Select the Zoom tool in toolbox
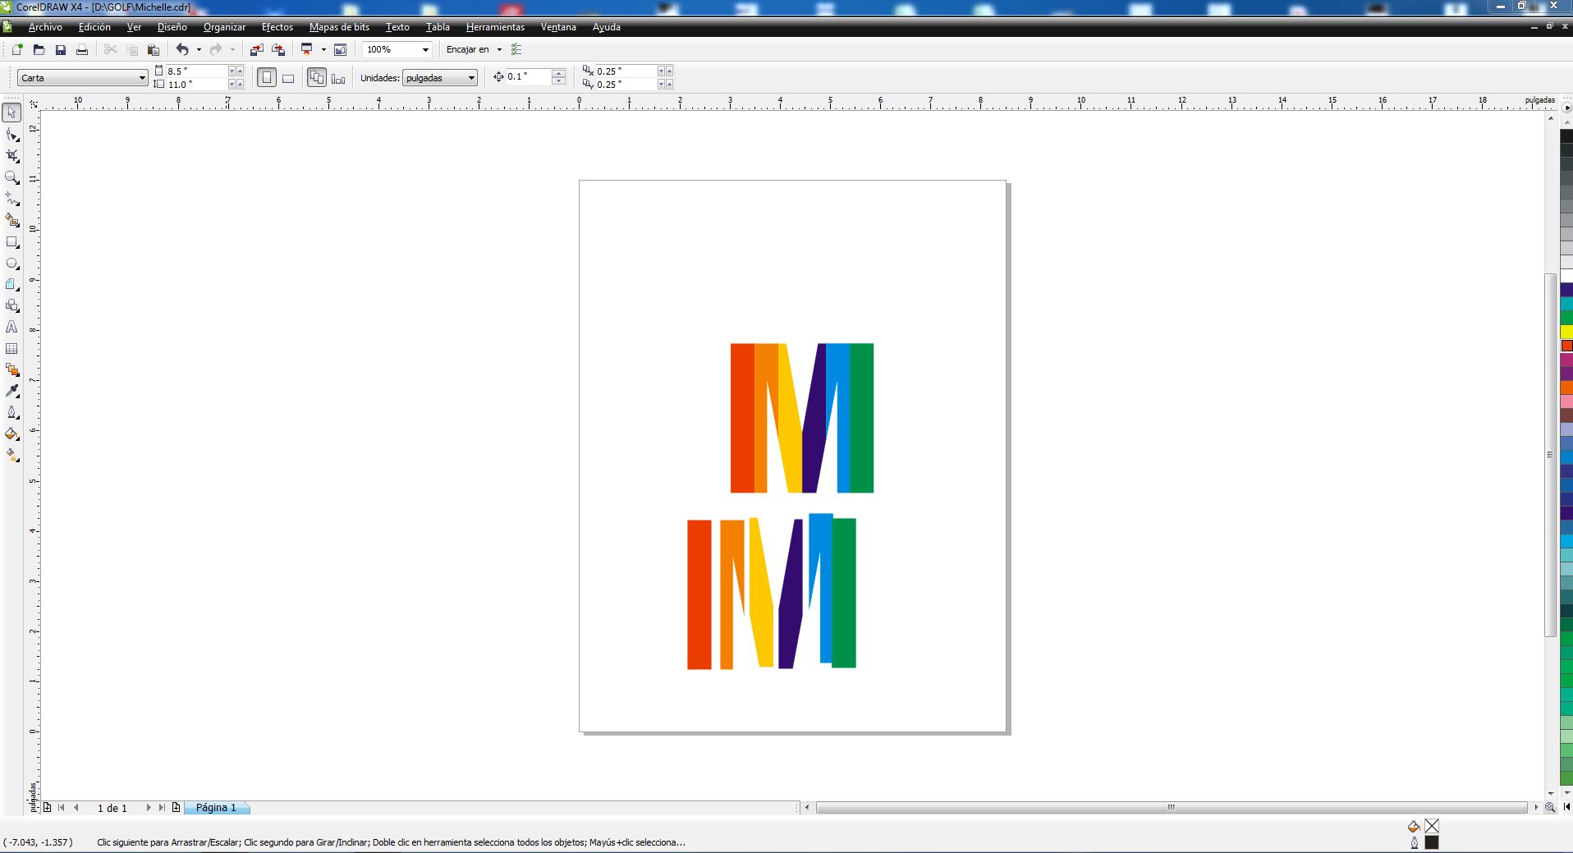This screenshot has width=1573, height=853. coord(12,177)
